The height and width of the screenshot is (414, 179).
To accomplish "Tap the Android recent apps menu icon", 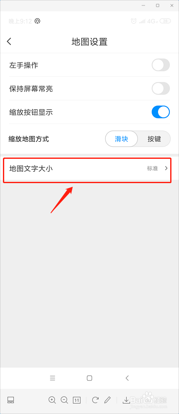I will click(52, 378).
